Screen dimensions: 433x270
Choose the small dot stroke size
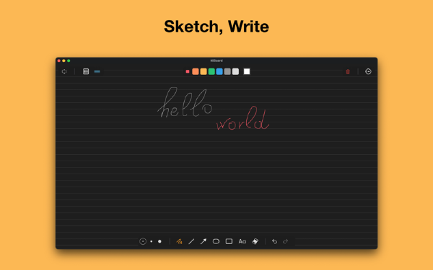(152, 241)
